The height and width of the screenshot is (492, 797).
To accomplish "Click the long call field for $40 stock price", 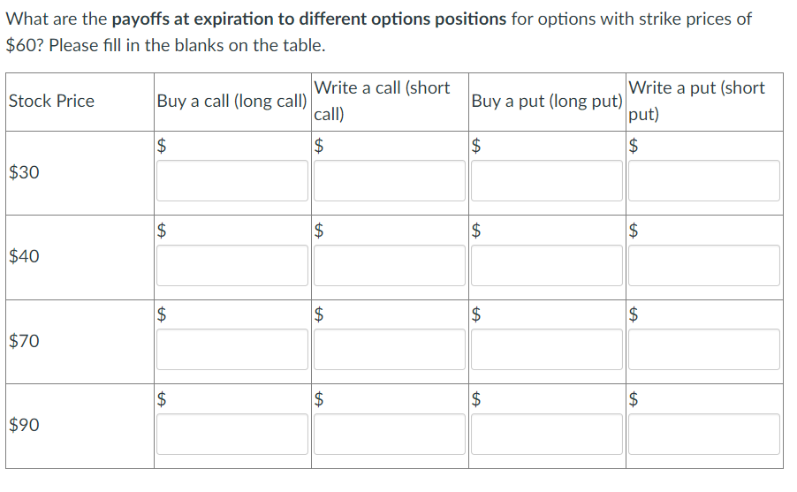I will 232,265.
